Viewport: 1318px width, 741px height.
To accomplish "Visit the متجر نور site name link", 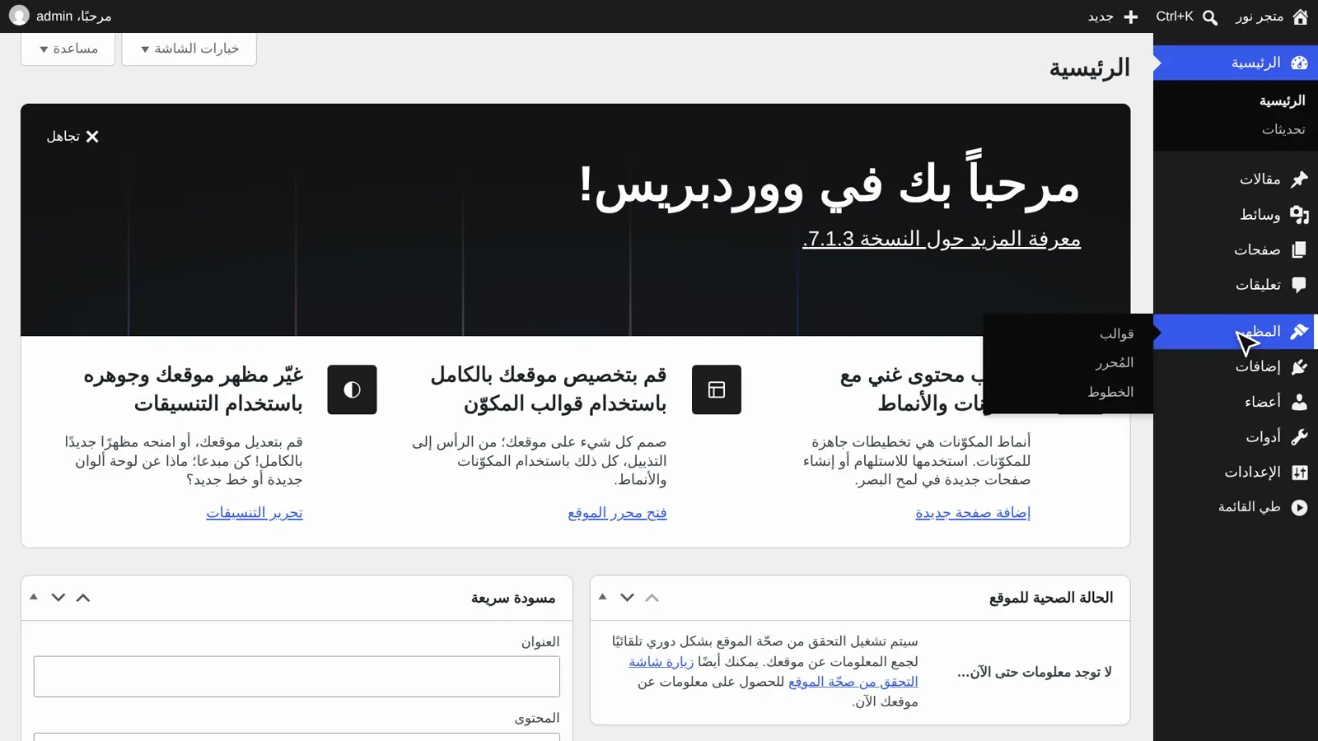I will 1259,16.
